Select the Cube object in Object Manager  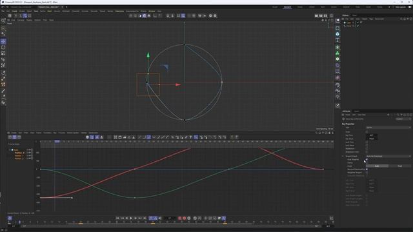coord(348,23)
